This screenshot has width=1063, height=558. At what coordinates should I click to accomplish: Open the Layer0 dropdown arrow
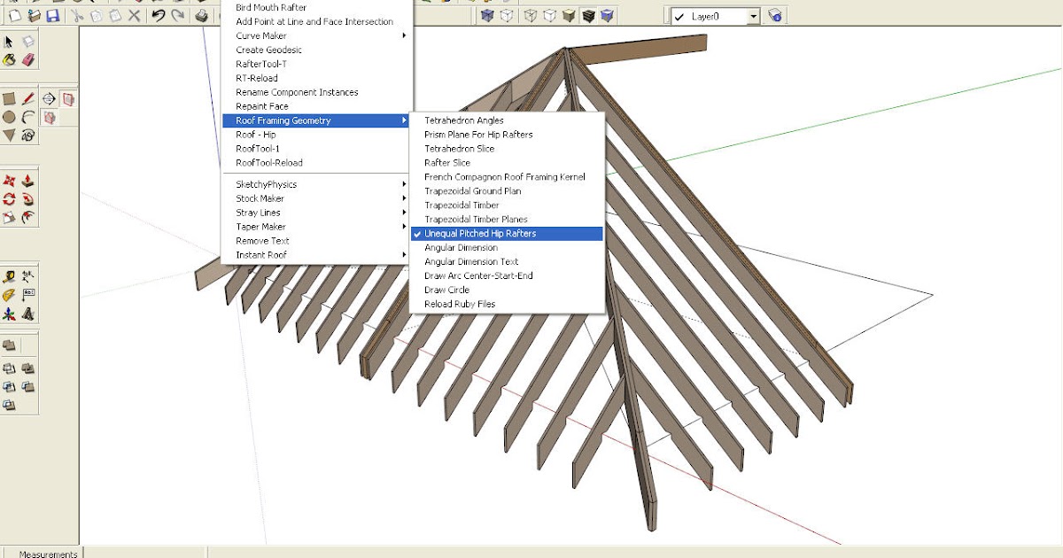tap(753, 16)
